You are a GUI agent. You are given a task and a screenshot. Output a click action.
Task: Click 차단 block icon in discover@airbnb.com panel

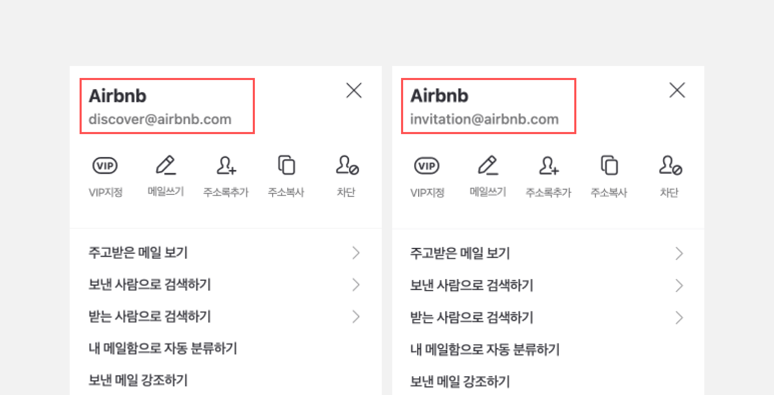(x=347, y=165)
